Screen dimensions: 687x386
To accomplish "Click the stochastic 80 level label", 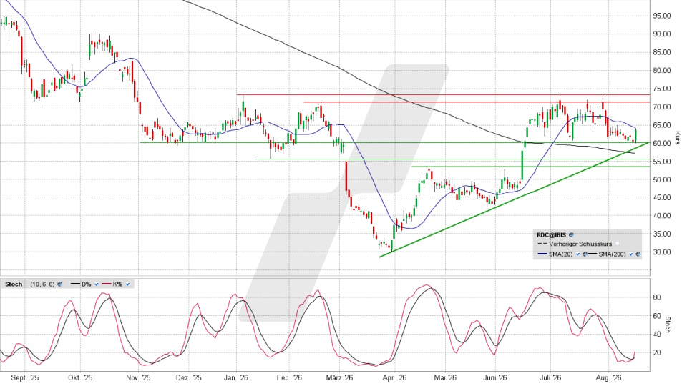I will 657,297.
